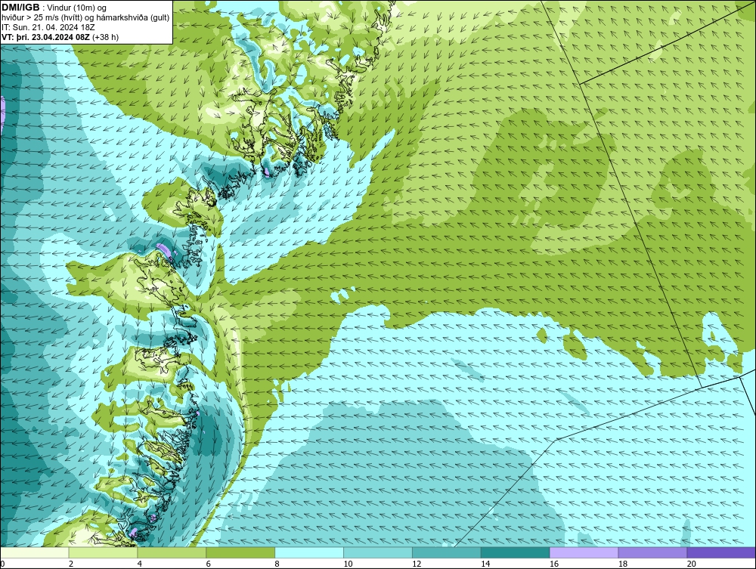This screenshot has width=756, height=569.
Task: Click legend value label '16'
Action: pyautogui.click(x=554, y=564)
